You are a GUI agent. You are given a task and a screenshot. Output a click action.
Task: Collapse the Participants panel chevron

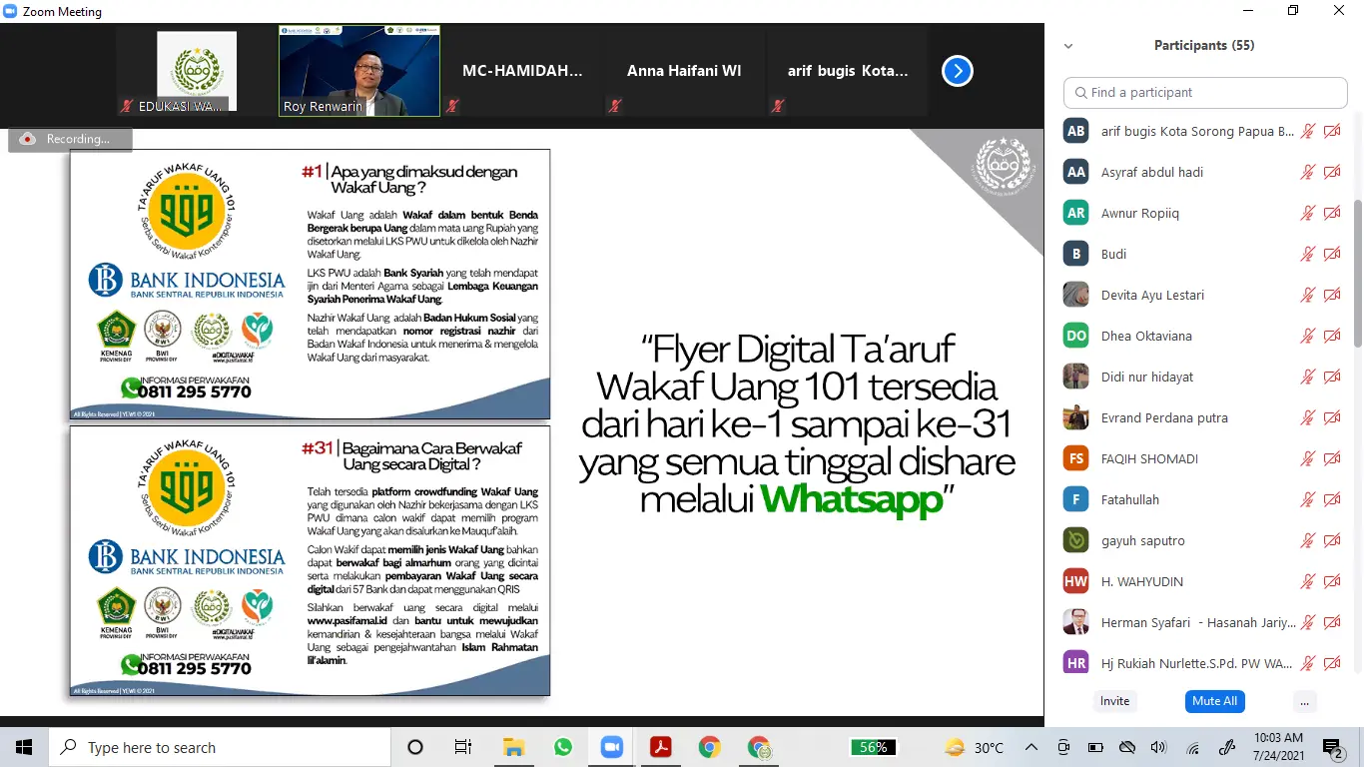pos(1068,46)
